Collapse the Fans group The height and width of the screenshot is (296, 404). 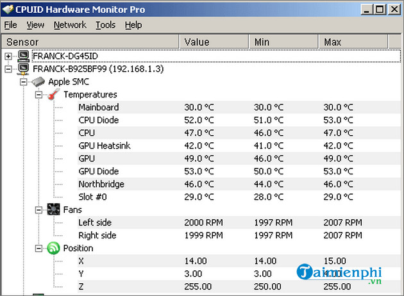pos(38,210)
